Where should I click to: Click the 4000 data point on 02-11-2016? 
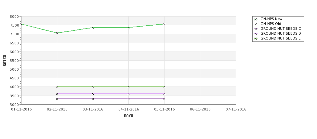click(57, 87)
